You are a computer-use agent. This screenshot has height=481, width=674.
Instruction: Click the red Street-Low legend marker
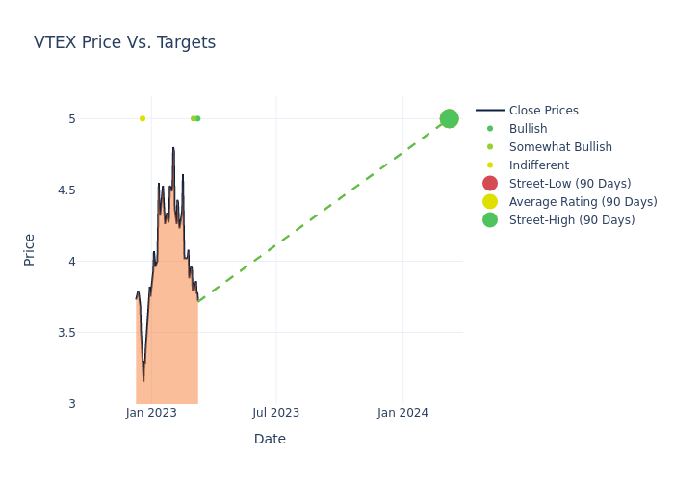pos(490,184)
